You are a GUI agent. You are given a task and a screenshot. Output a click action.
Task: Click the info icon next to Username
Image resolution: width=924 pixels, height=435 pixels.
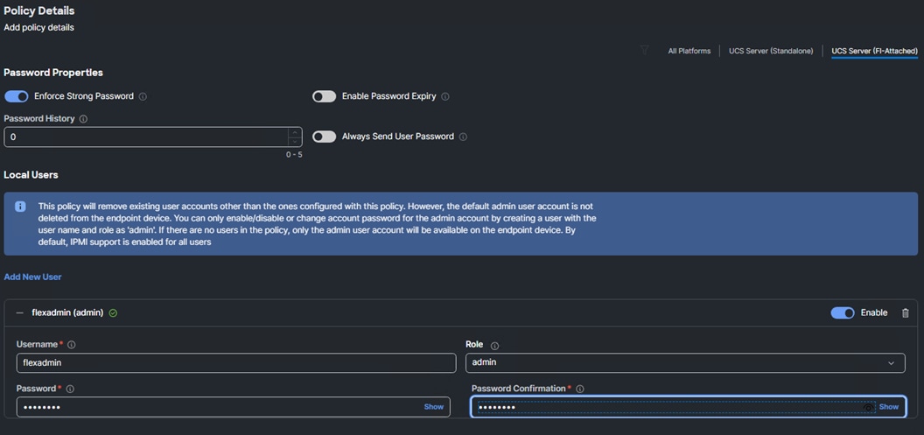tap(72, 345)
